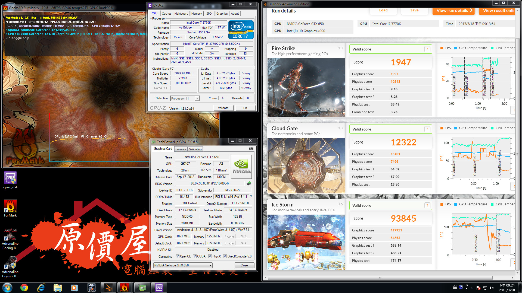Viewport: 522px width, 293px height.
Task: Switch to the Memory tab in CPU-Z
Action: (197, 14)
